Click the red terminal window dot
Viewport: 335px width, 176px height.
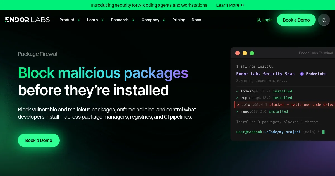click(x=238, y=53)
